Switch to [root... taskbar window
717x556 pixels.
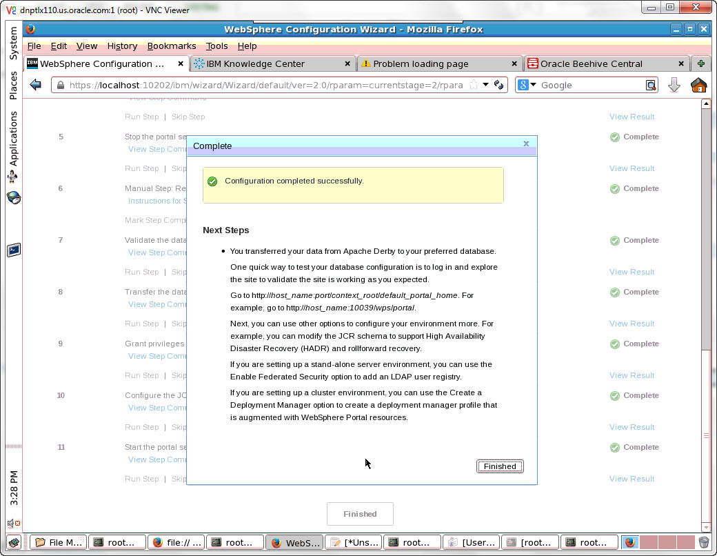click(530, 543)
